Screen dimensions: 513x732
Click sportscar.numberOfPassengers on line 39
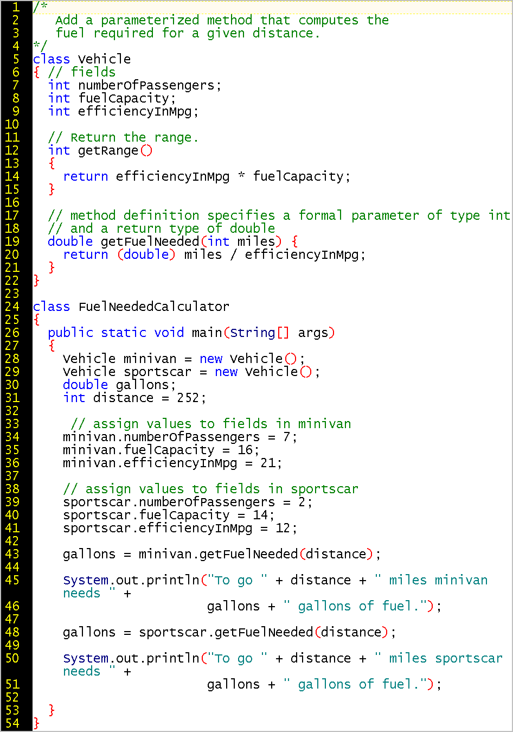point(169,502)
